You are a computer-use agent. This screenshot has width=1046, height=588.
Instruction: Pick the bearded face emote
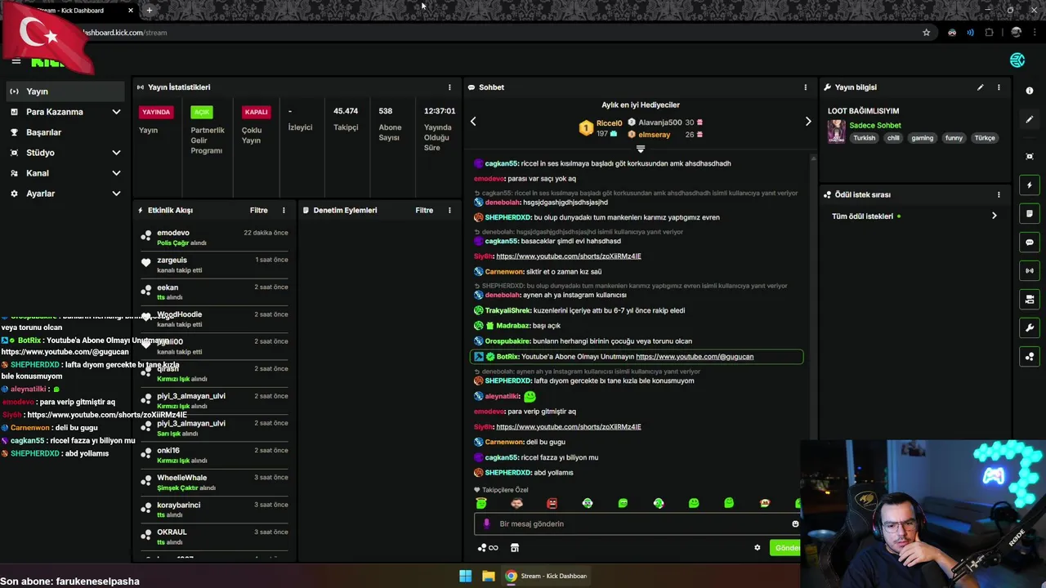516,503
